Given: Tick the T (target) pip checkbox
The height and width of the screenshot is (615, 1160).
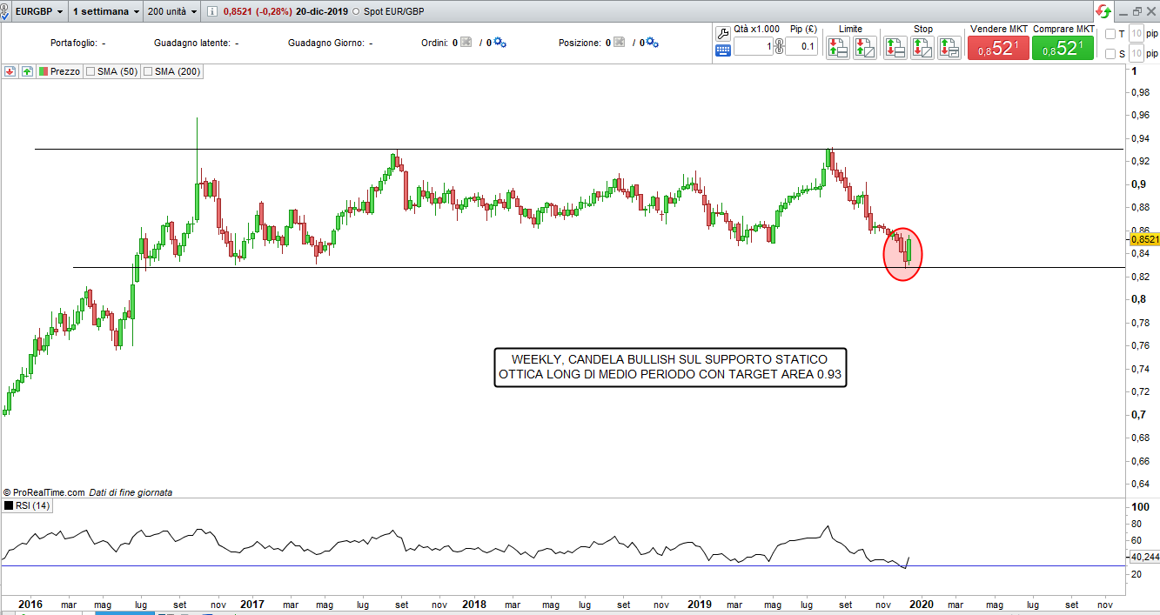Looking at the screenshot, I should pyautogui.click(x=1110, y=34).
